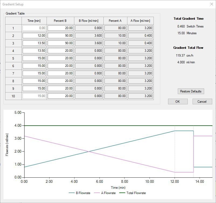The width and height of the screenshot is (216, 203).
Task: Edit Percent B field in row 10
Action: [61, 96]
